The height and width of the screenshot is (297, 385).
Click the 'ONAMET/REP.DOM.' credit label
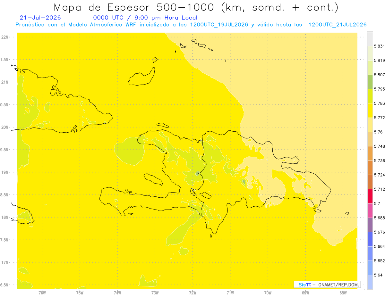(338, 285)
